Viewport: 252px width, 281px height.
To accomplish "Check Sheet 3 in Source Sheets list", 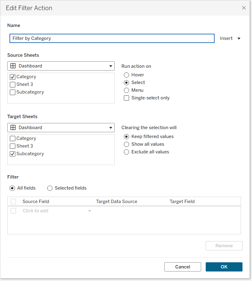I will (x=13, y=85).
